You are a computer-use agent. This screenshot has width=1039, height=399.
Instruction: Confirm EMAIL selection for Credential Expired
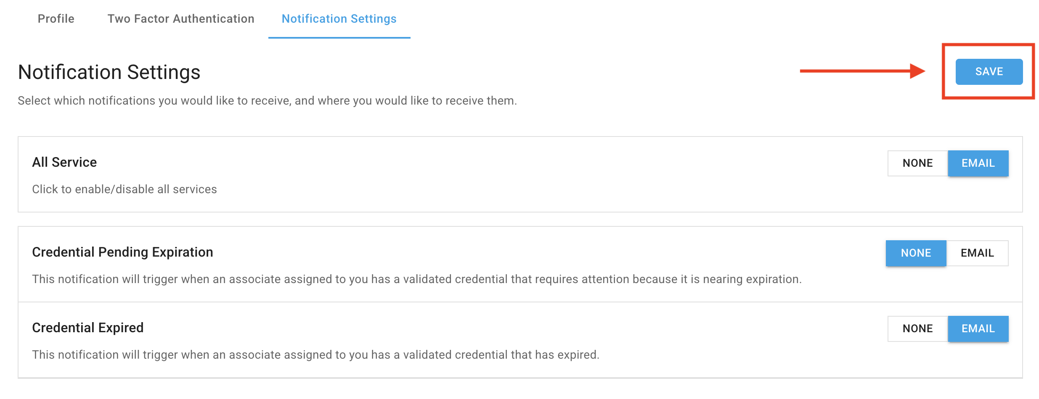978,328
